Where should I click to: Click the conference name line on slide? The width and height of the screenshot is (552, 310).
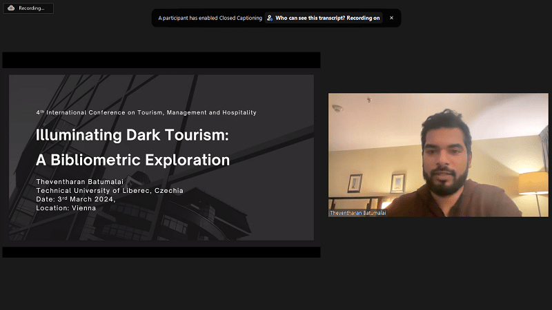[x=146, y=112]
